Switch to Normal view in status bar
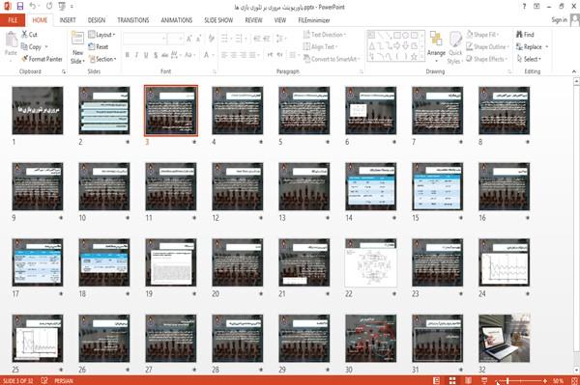 tap(437, 380)
